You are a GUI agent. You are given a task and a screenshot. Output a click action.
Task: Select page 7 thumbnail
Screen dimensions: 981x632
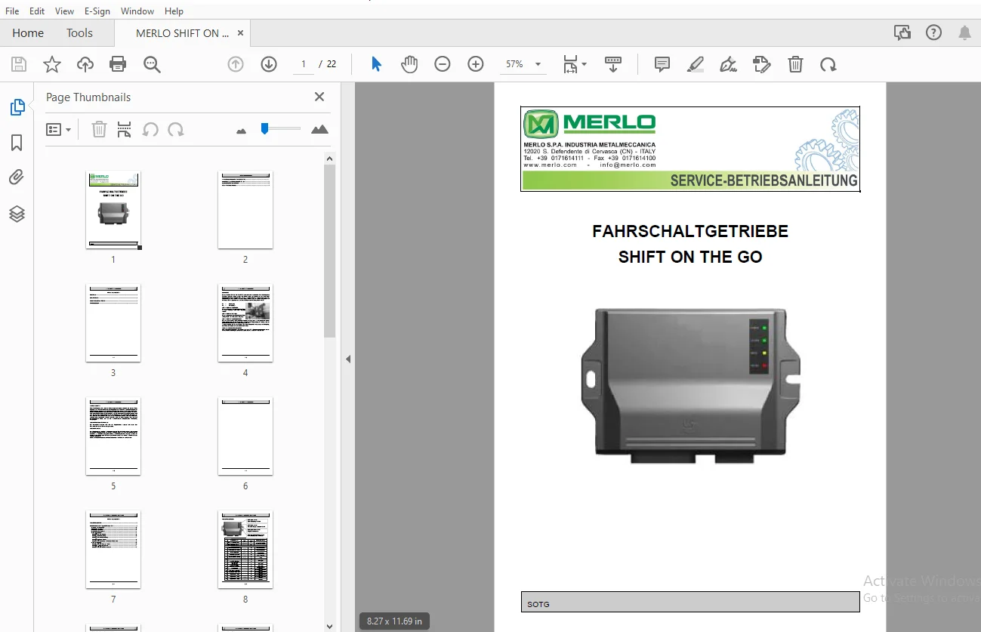coord(113,550)
